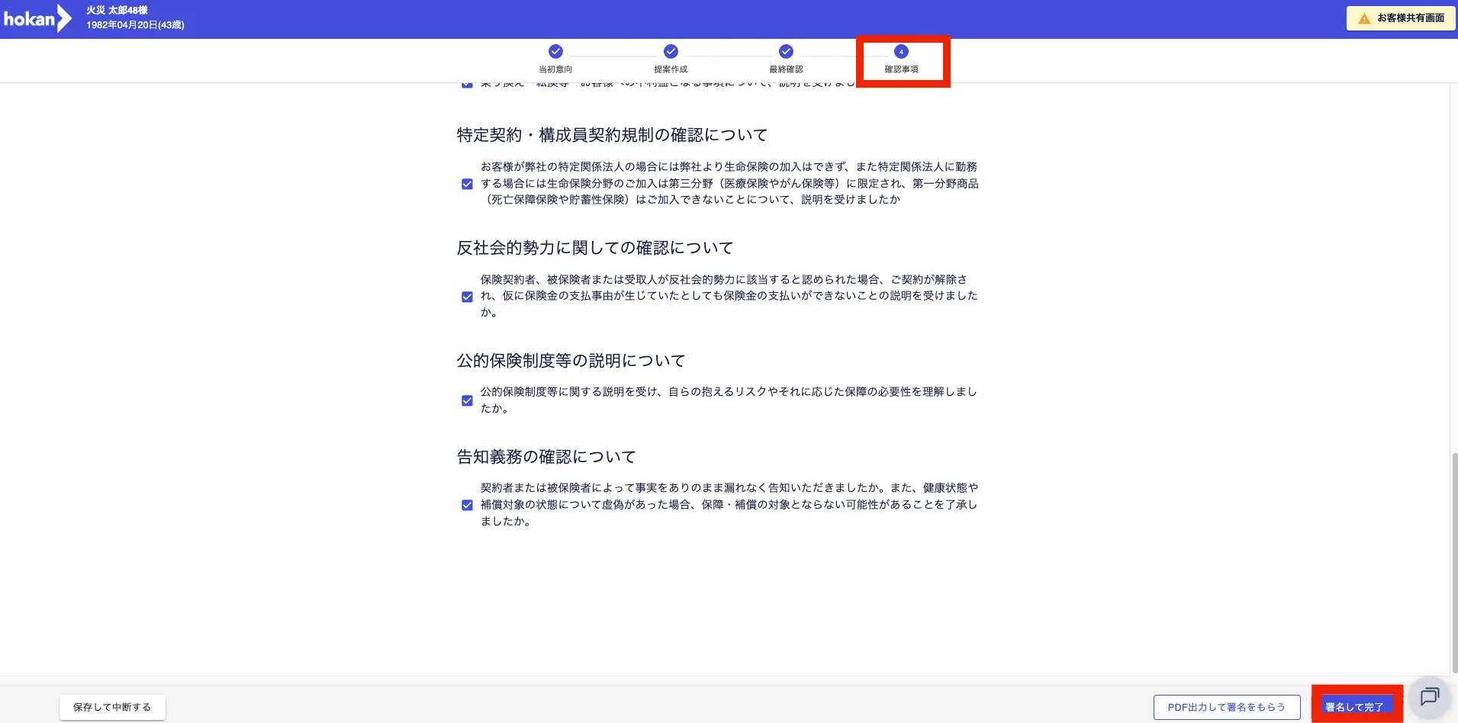Select the 最終確認 step checkmark

tap(786, 51)
